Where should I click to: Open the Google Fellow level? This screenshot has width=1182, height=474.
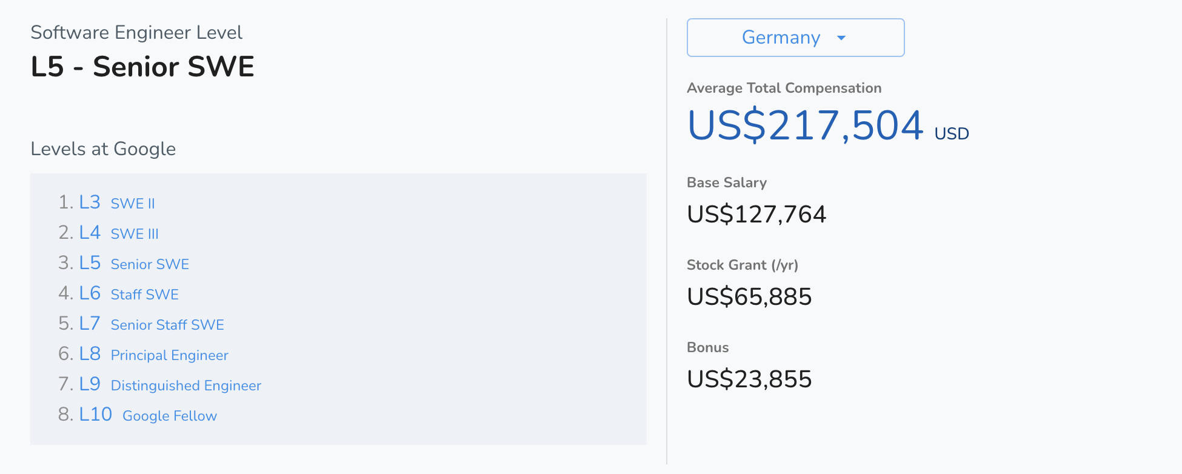pyautogui.click(x=170, y=416)
